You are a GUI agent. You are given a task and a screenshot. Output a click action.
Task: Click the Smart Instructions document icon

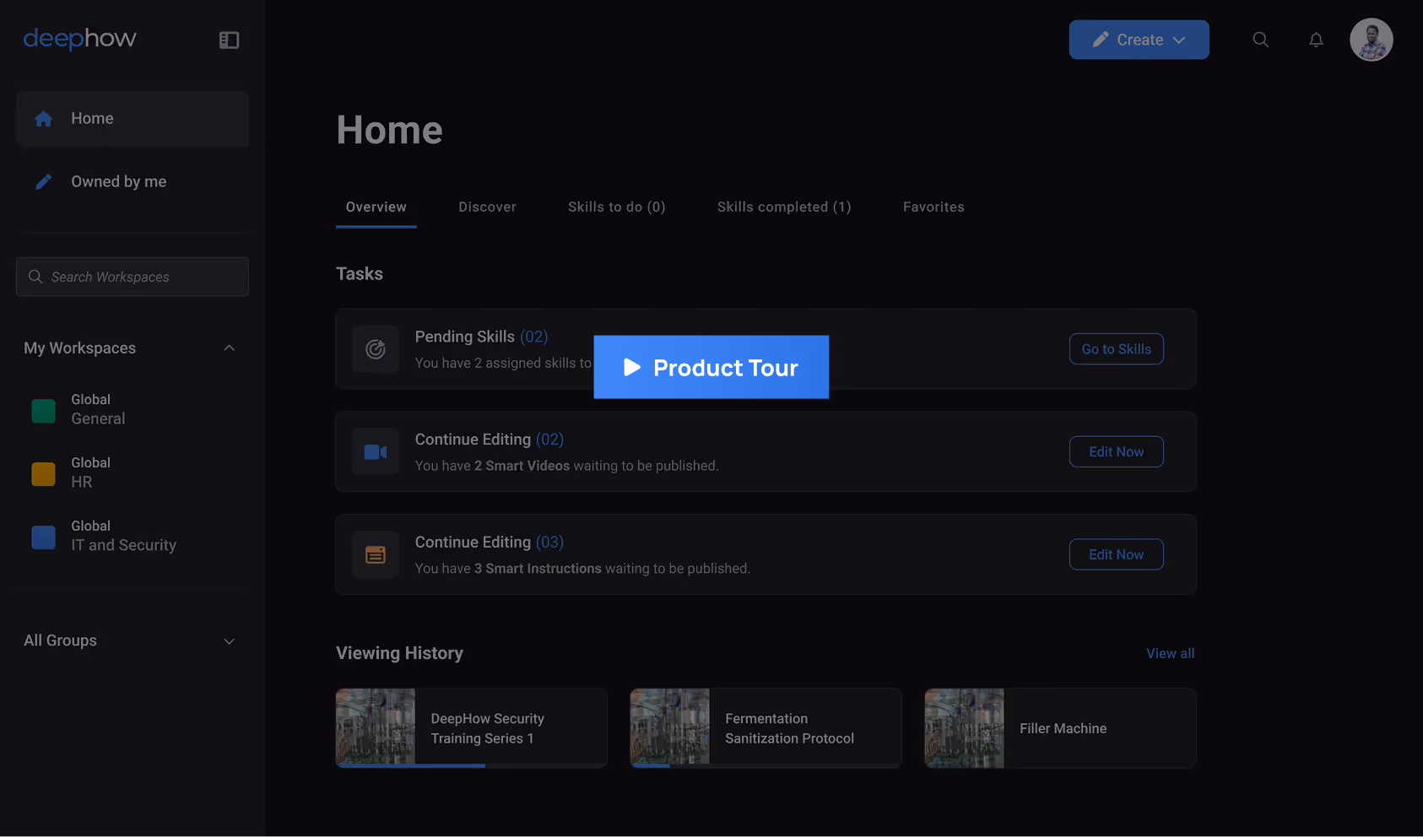click(x=376, y=555)
